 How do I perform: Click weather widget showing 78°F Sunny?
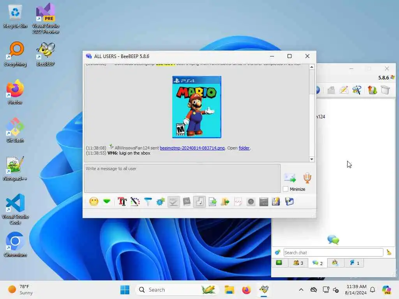click(x=20, y=290)
